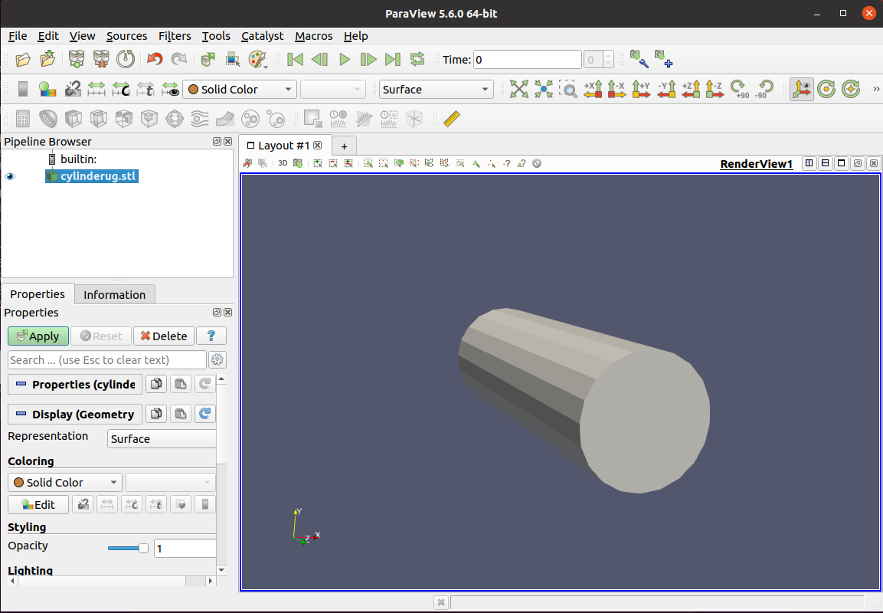Select the Ruler measurement tool
This screenshot has height=613, width=883.
click(x=452, y=119)
